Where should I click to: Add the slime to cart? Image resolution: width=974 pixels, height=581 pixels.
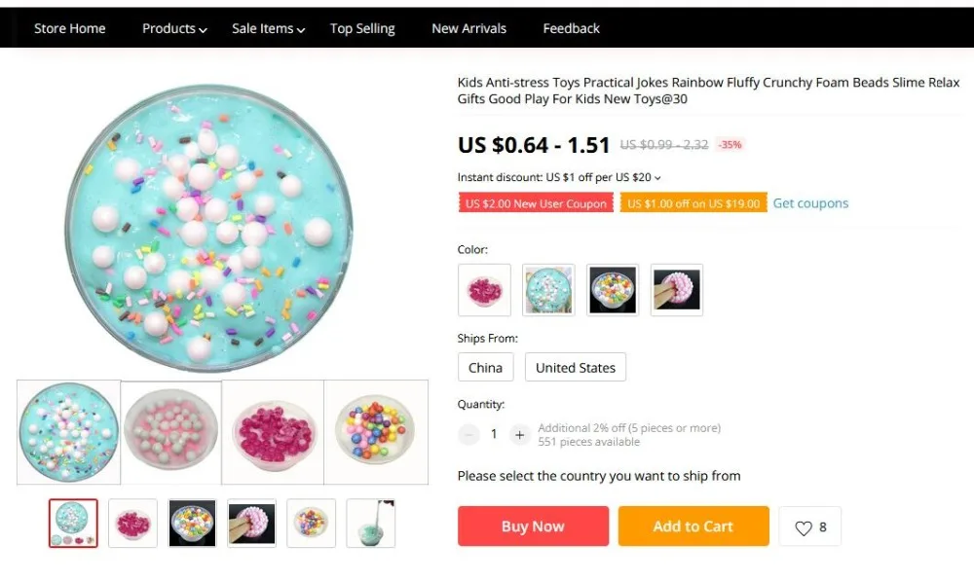(693, 527)
